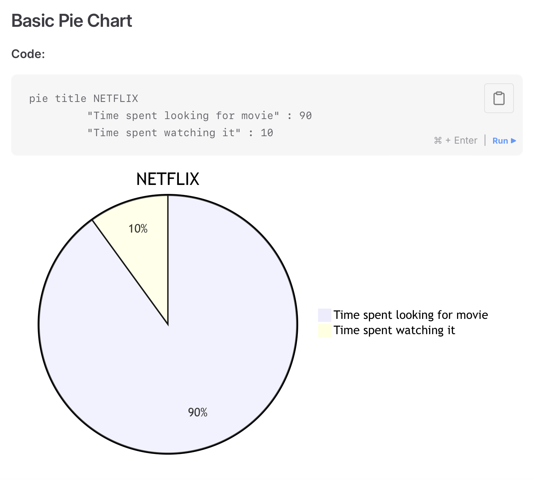Click the code line with value 10

click(180, 133)
